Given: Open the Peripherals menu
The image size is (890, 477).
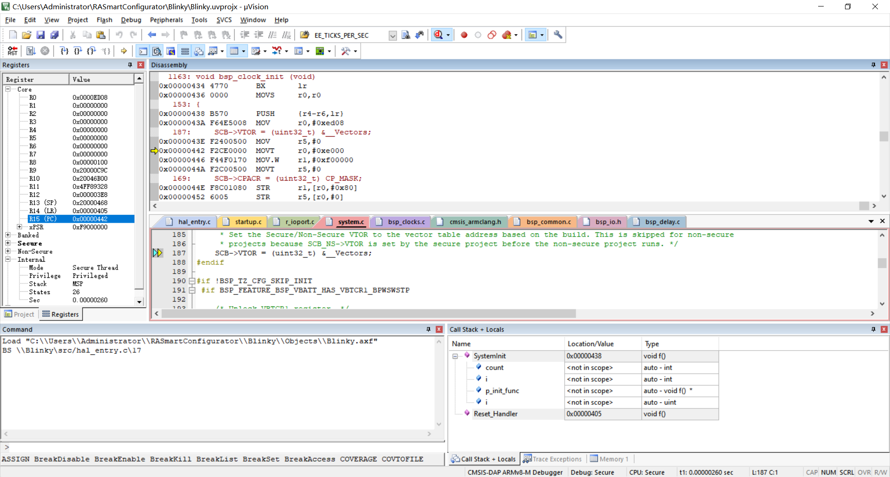Looking at the screenshot, I should click(x=166, y=20).
